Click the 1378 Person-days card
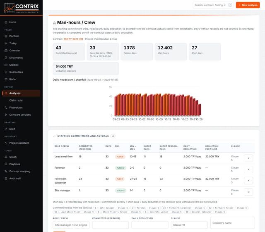The width and height of the screenshot is (265, 232). (x=137, y=51)
